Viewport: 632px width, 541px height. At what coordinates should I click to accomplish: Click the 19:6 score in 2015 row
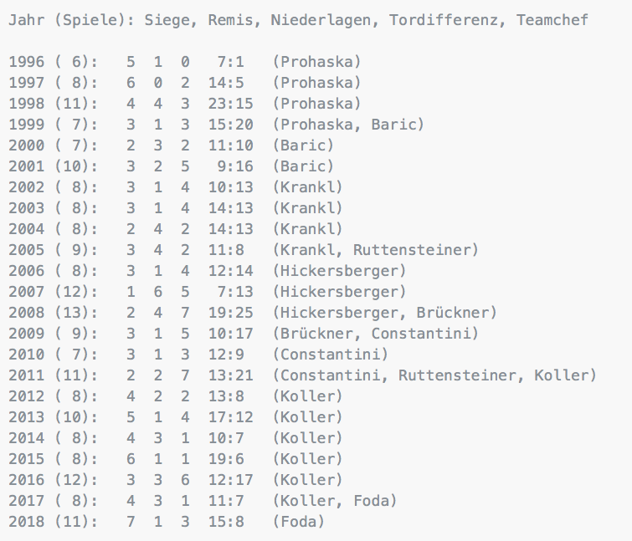226,460
